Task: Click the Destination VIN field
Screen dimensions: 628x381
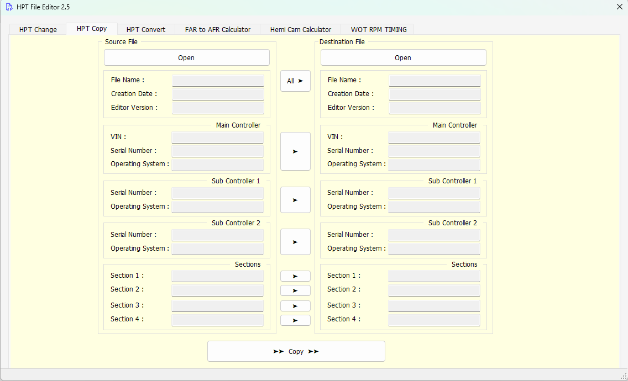Action: tap(434, 137)
